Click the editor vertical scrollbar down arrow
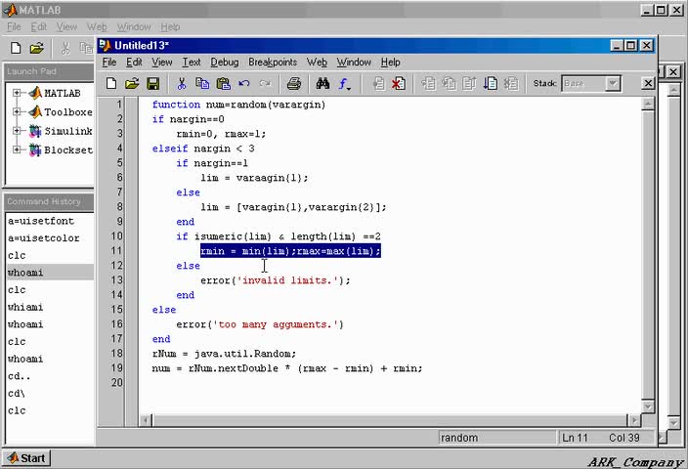Screen dimensions: 688x469 648,406
